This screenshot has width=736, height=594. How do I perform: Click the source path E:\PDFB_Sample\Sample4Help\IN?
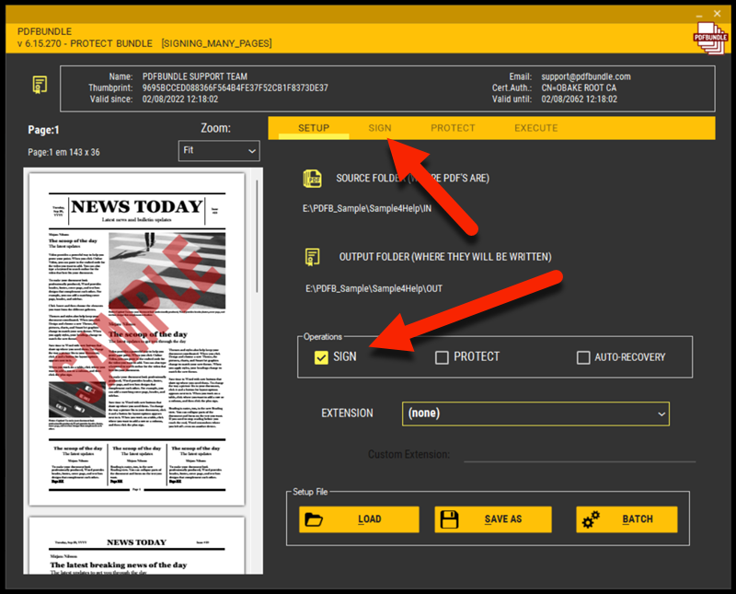367,209
